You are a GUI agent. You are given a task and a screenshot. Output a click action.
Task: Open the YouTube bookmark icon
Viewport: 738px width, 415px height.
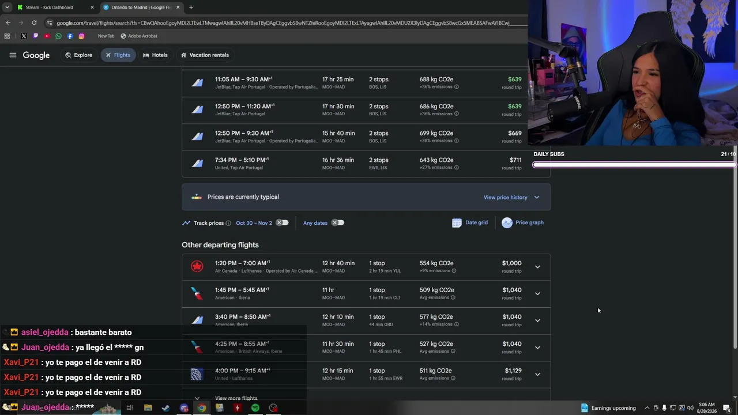[x=47, y=36]
